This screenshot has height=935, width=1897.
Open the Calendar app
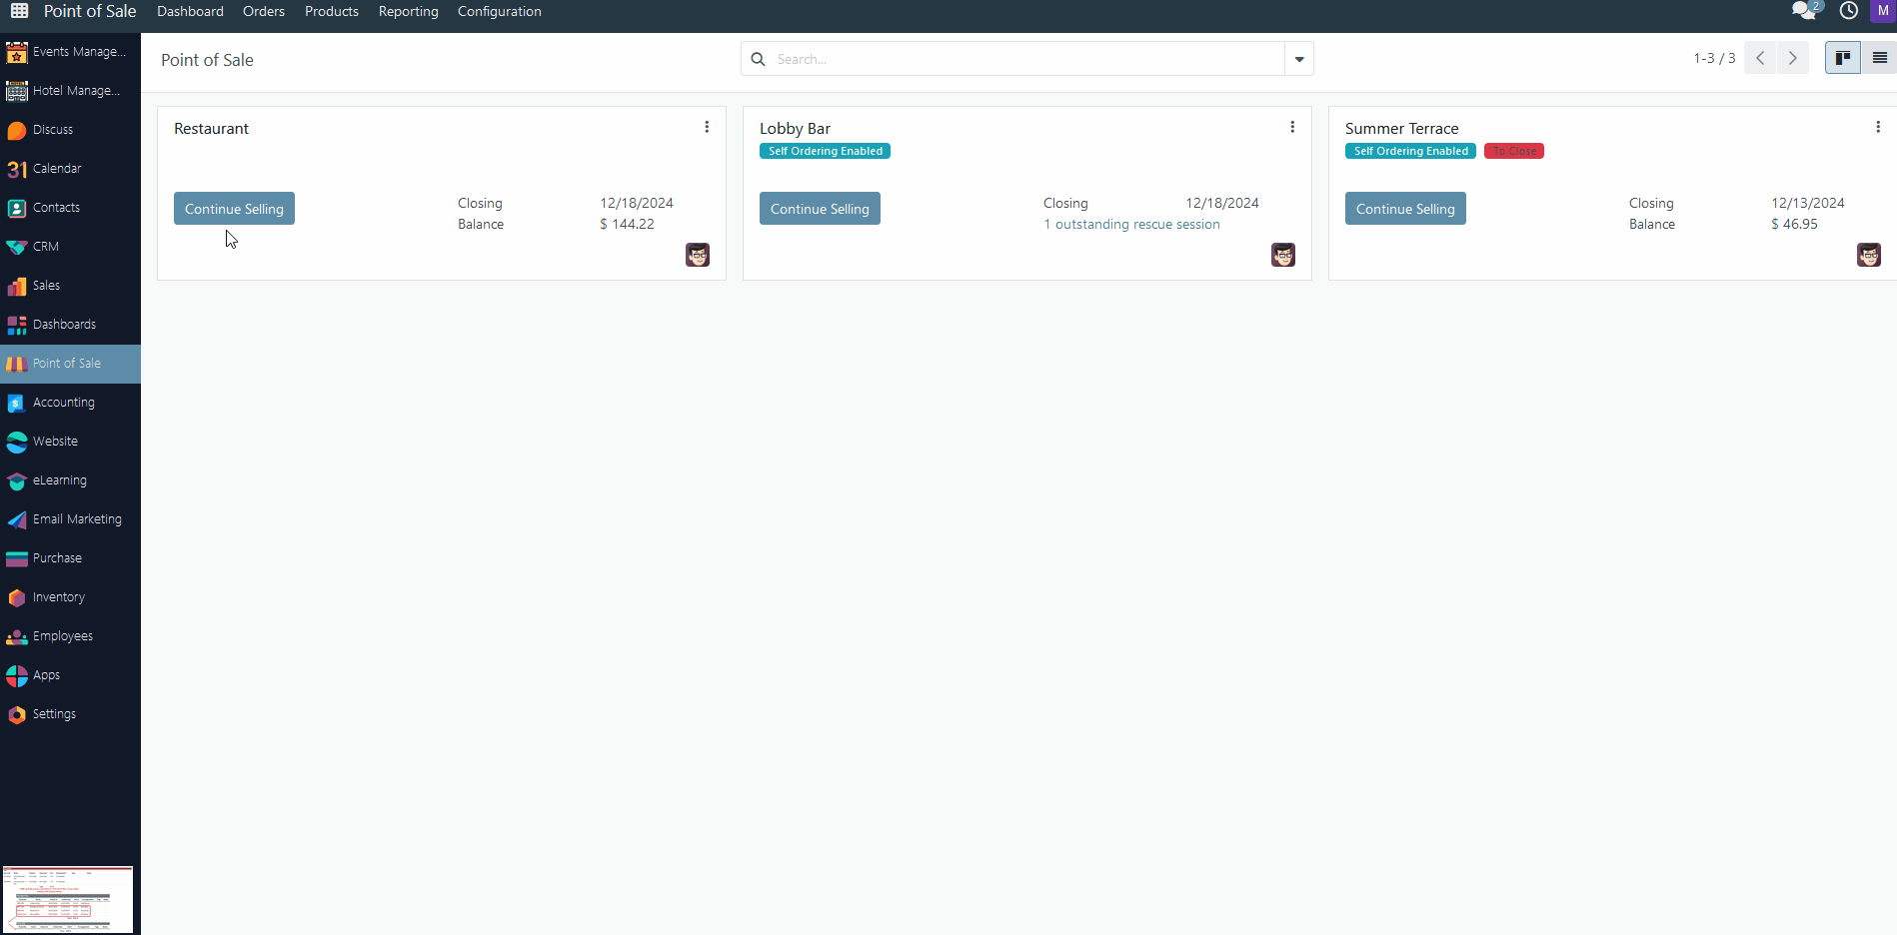tap(70, 169)
